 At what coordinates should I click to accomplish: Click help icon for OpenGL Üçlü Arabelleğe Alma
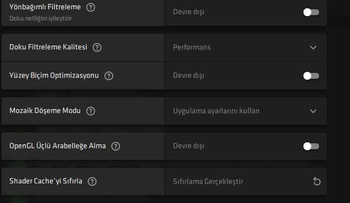point(116,146)
